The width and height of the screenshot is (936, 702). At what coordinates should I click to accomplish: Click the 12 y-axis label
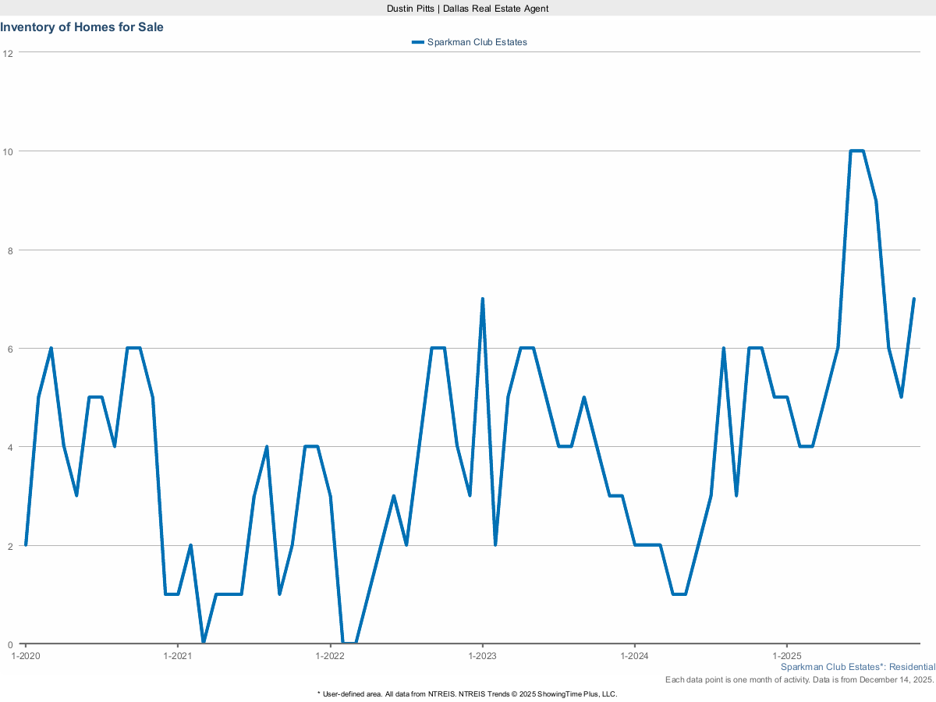8,53
